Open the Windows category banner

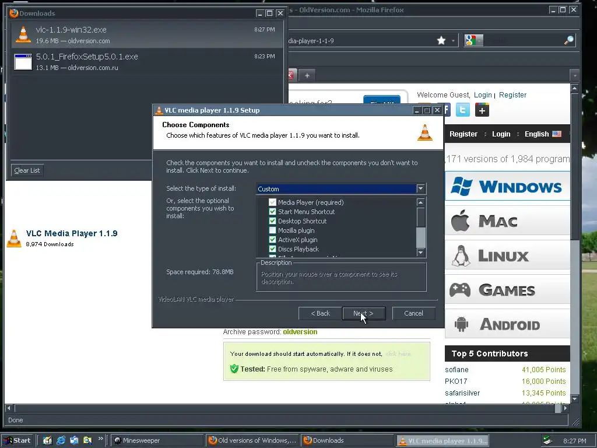click(x=507, y=186)
